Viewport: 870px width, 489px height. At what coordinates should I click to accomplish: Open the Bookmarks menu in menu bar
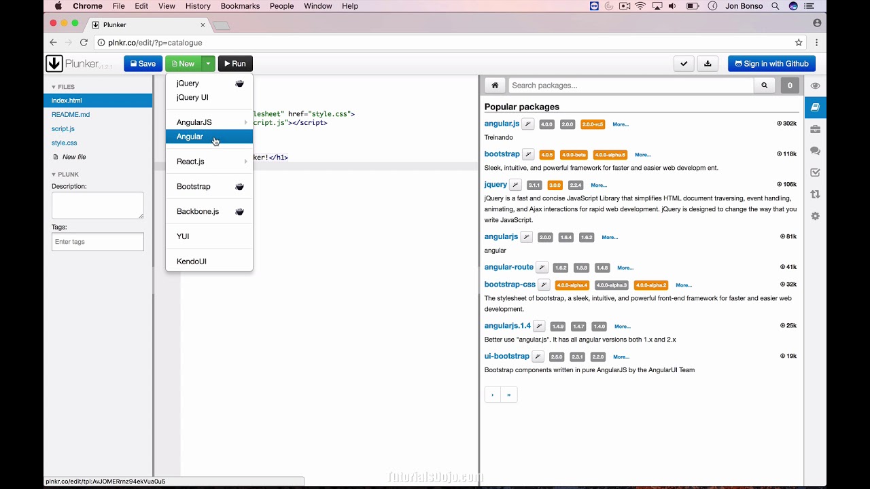[240, 6]
